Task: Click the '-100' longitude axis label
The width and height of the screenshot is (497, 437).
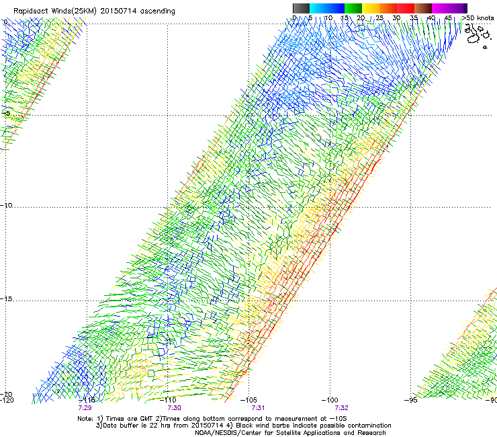Action: point(330,400)
